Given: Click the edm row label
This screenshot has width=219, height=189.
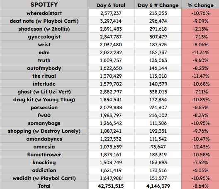Looking at the screenshot, I should (x=44, y=53).
